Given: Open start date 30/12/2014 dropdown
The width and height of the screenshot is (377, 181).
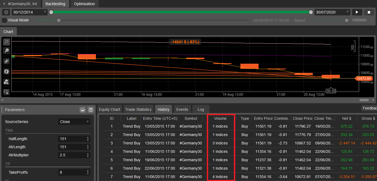Looking at the screenshot, I should point(30,12).
